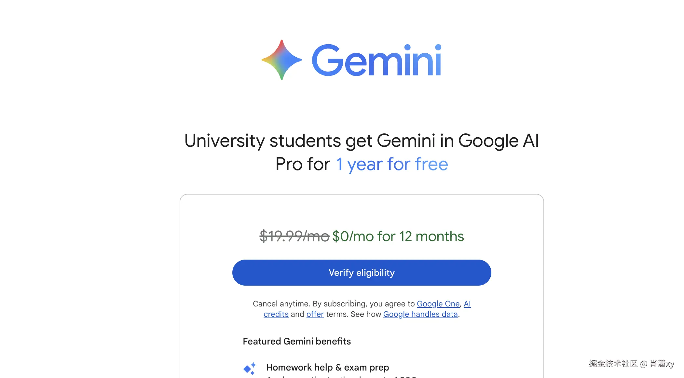Click the blue Gemini wordmark
Viewport: 684px width, 378px height.
pyautogui.click(x=376, y=61)
